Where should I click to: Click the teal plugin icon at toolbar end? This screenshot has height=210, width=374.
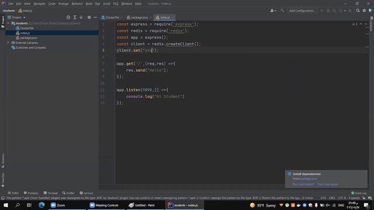pos(370,10)
